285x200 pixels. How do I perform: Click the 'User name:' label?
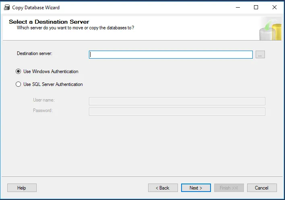click(43, 100)
